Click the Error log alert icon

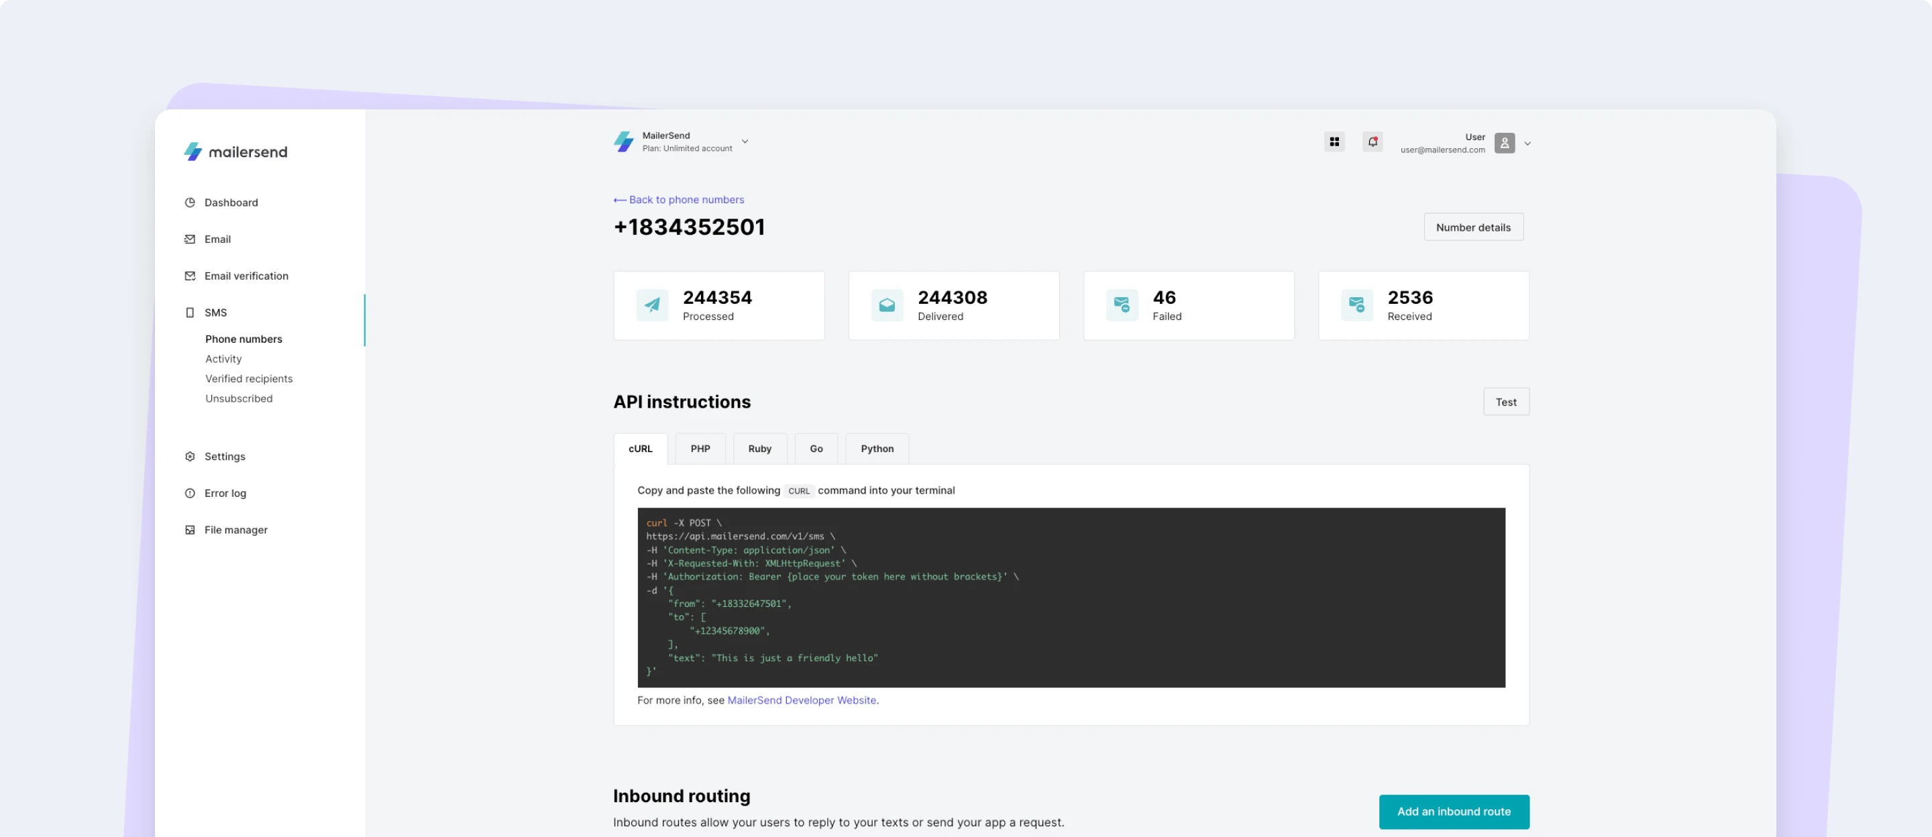pos(190,493)
